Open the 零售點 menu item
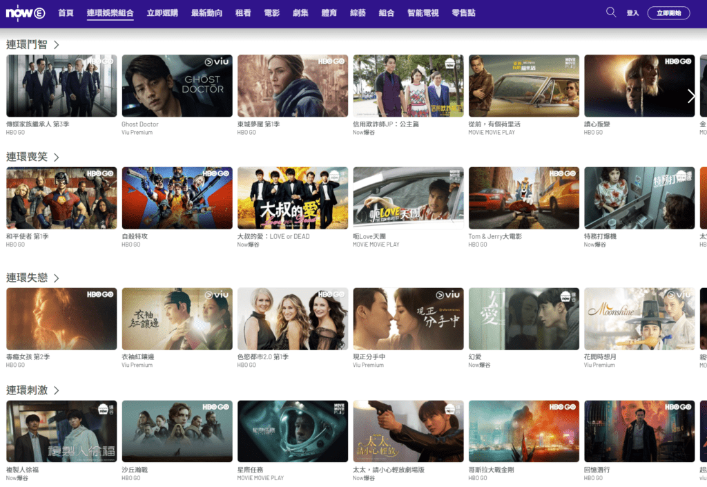Viewport: 707px width, 487px height. 465,12
